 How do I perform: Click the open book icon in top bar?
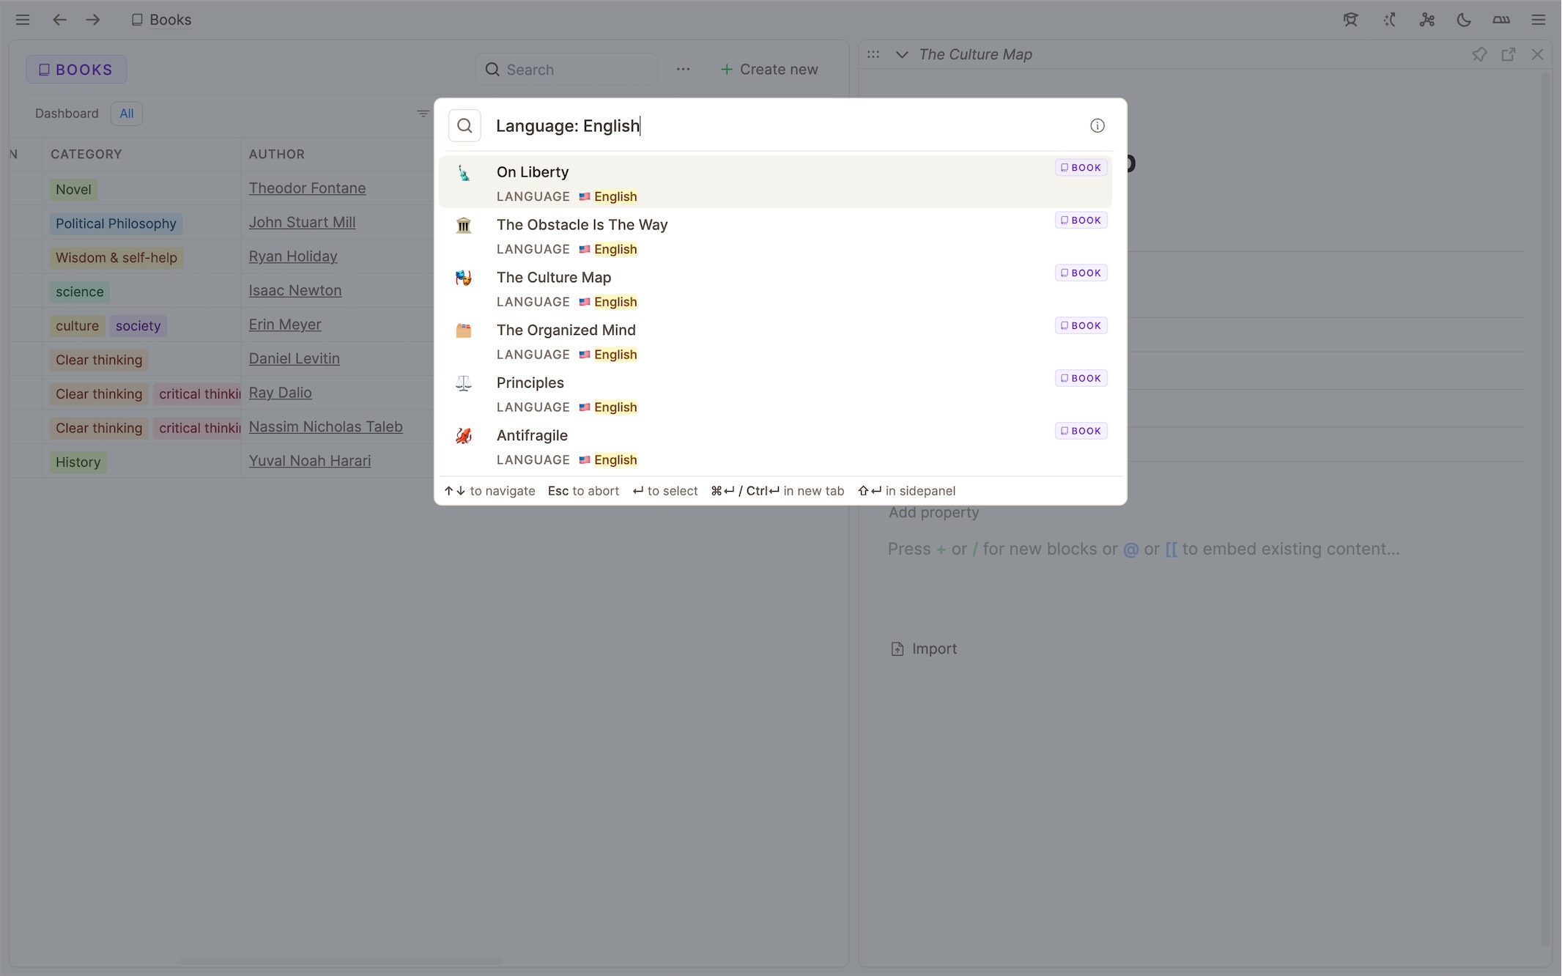click(x=1501, y=20)
